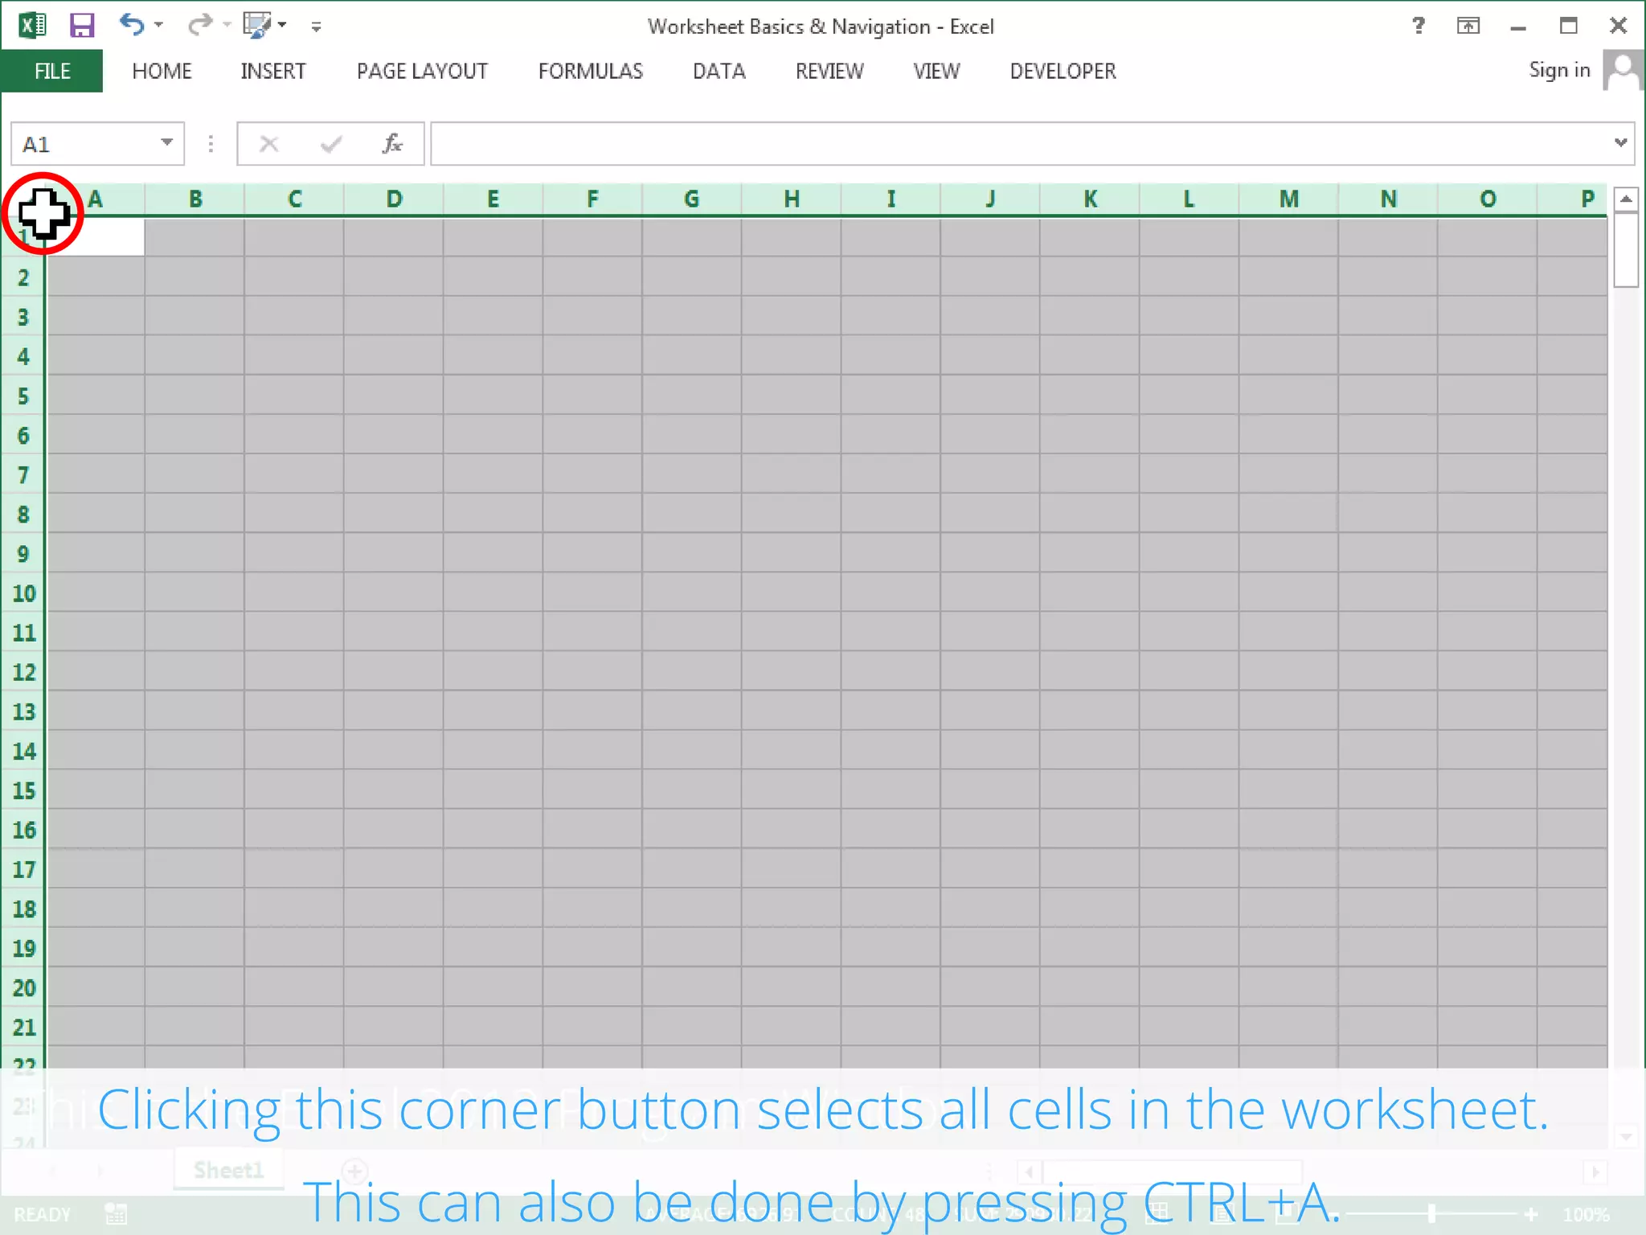Click inside the Name Box showing A1
Screen dimensions: 1646x1235
(x=84, y=144)
